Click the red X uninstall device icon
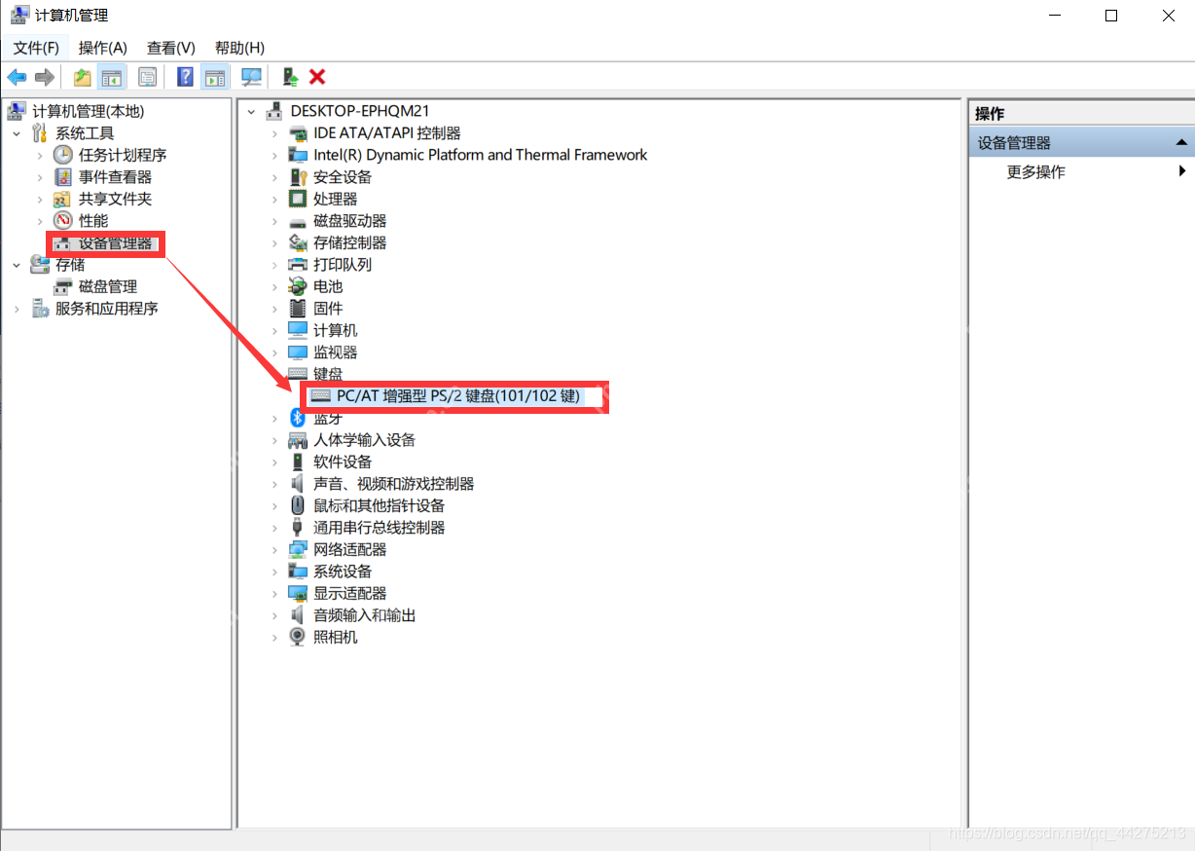This screenshot has width=1195, height=851. click(x=317, y=77)
